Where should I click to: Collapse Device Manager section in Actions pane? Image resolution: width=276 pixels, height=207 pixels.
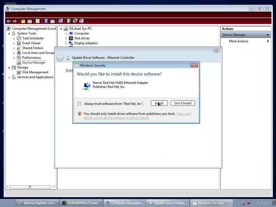pyautogui.click(x=268, y=35)
